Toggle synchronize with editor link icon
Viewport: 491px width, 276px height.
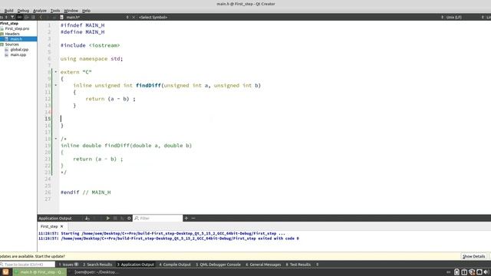pyautogui.click(x=19, y=17)
